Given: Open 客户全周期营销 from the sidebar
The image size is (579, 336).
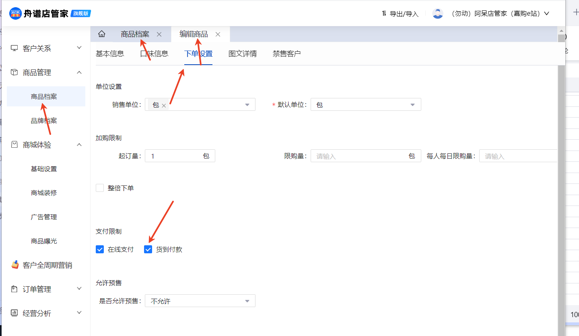Looking at the screenshot, I should 47,265.
